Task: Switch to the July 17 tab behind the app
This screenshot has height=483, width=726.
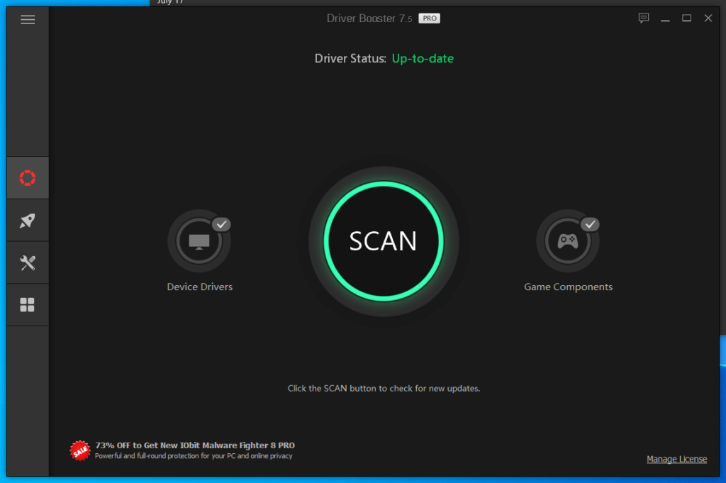Action: (x=169, y=2)
